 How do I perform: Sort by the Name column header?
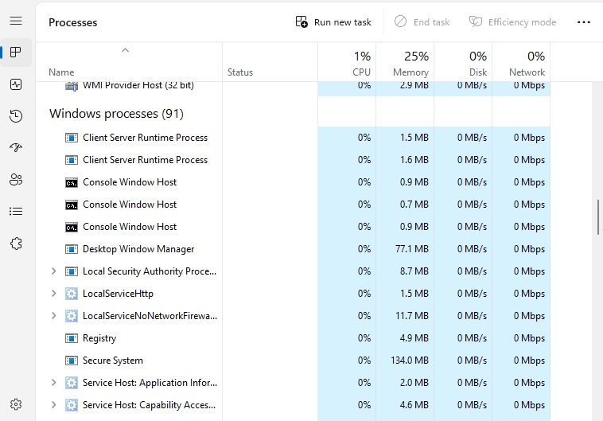point(129,62)
